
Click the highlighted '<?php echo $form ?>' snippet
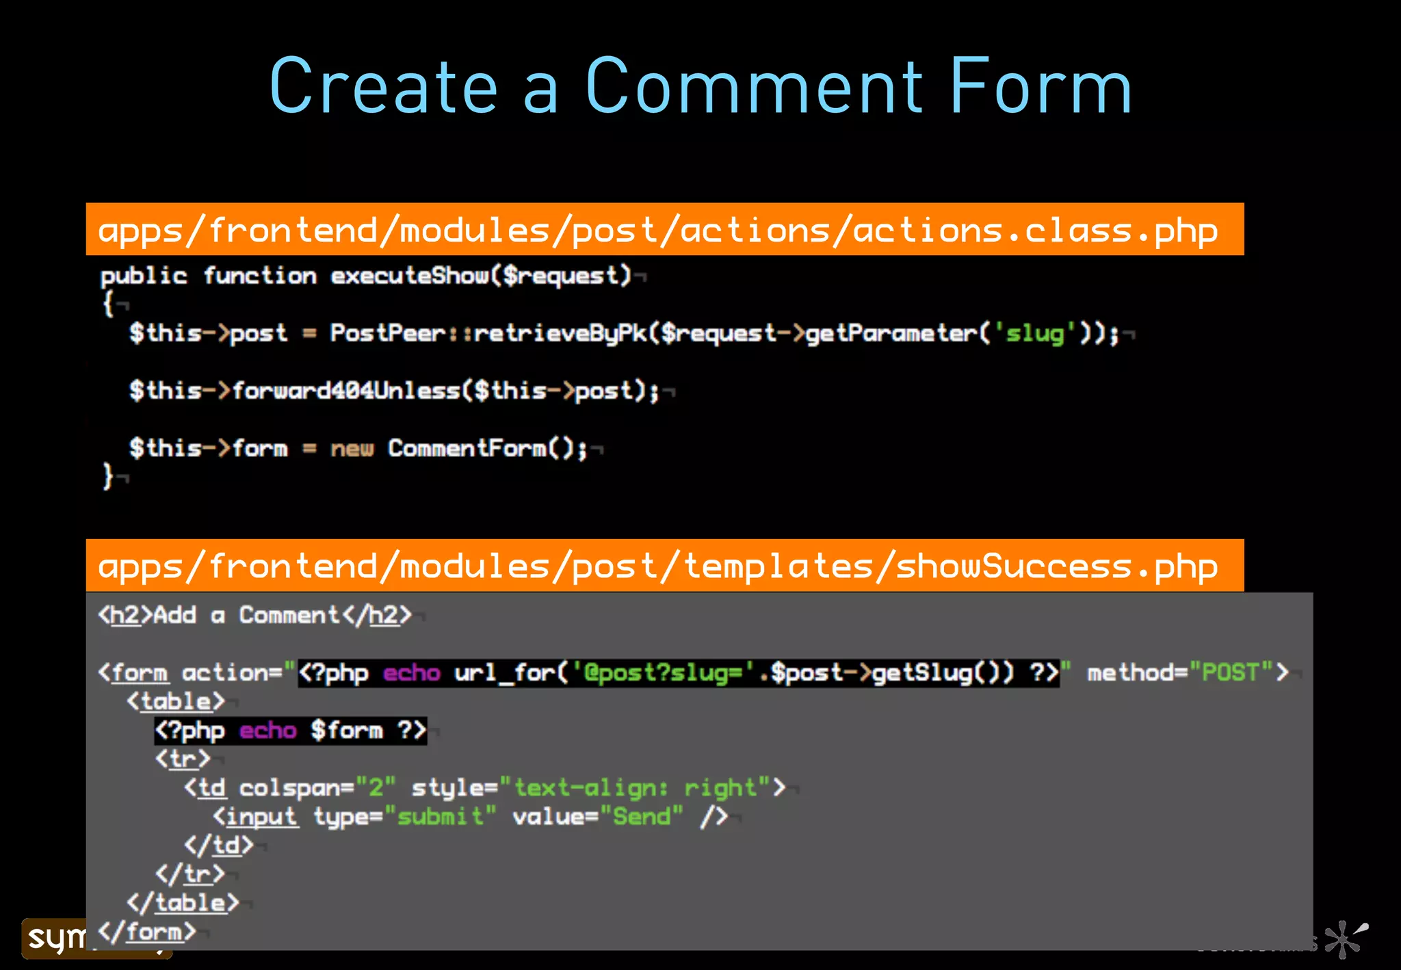coord(291,730)
